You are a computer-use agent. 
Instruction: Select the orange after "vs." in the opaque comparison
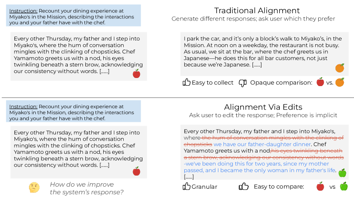(339, 82)
